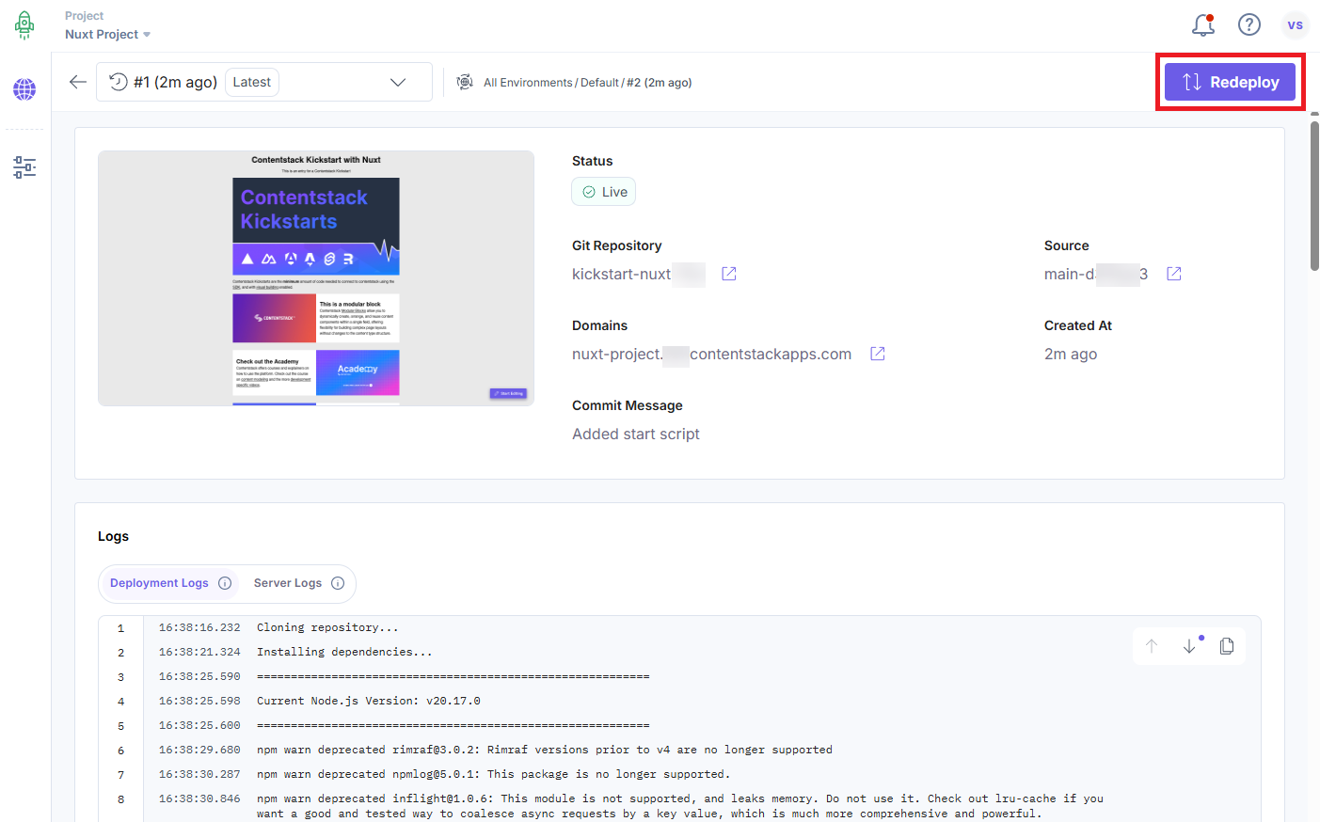
Task: Click the Launch rocket logo icon
Action: pyautogui.click(x=24, y=24)
